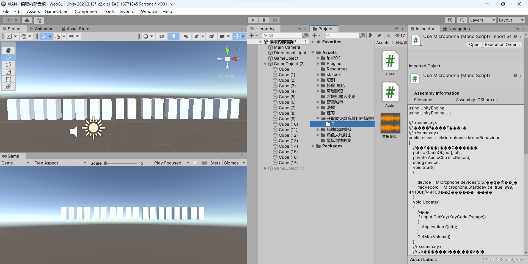Open the Undo History icon

(450, 20)
